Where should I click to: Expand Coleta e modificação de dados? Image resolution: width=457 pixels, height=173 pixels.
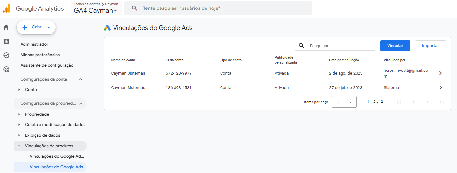(x=19, y=125)
